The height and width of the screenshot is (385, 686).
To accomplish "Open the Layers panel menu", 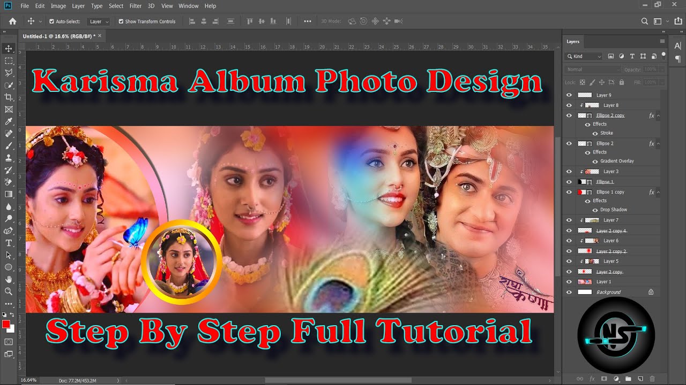I will click(x=662, y=41).
